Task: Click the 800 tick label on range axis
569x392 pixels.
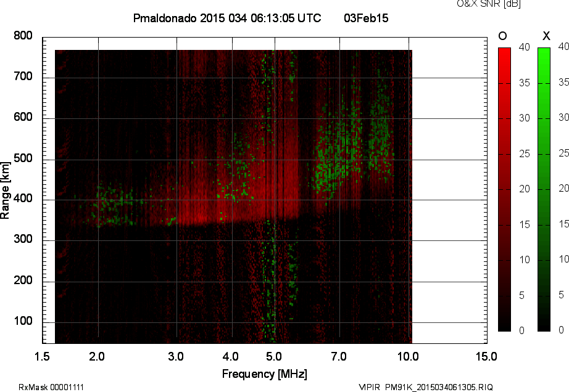Action: tap(23, 36)
